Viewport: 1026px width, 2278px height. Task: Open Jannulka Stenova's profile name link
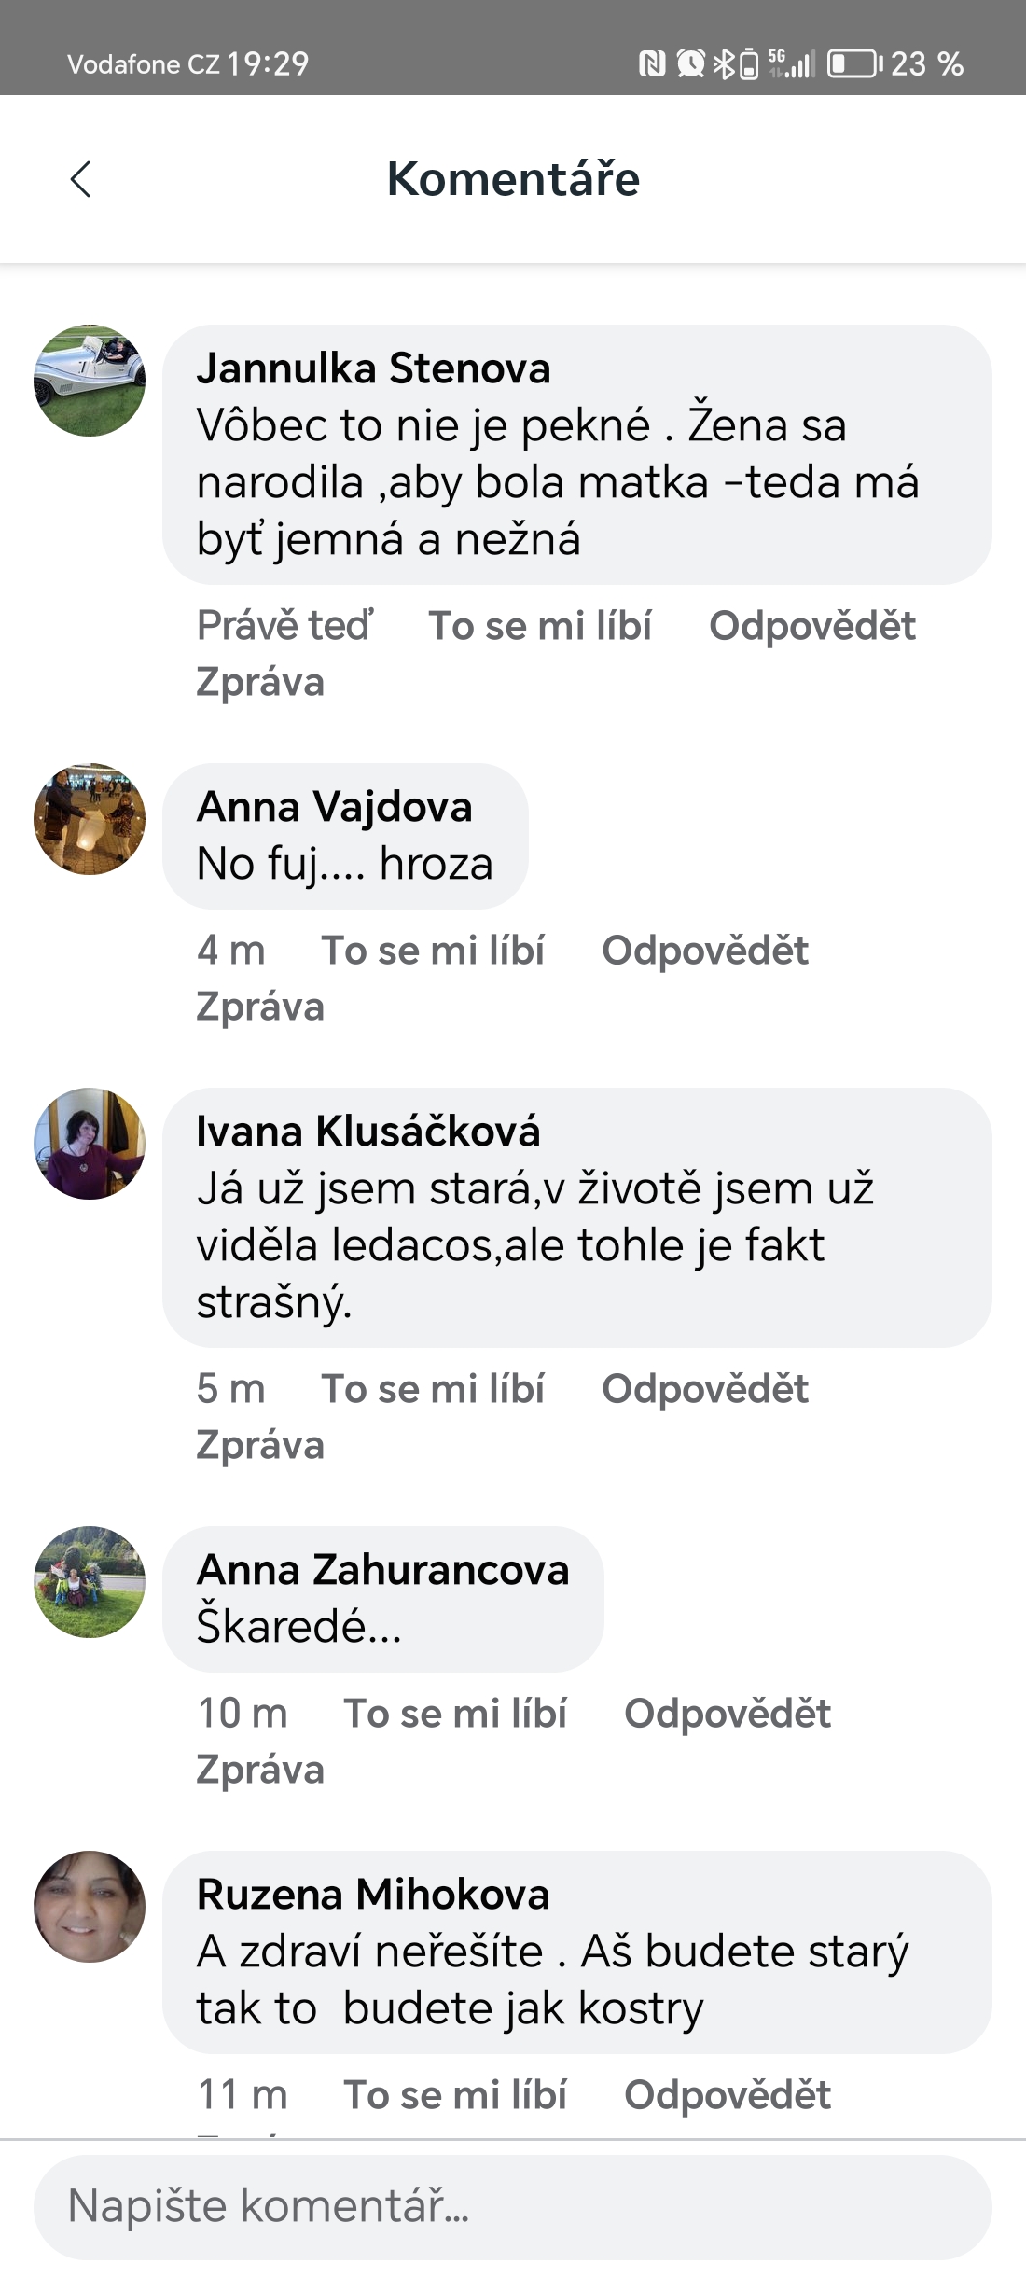point(373,368)
